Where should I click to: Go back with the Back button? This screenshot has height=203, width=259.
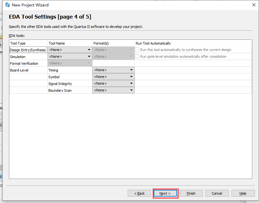(x=139, y=193)
